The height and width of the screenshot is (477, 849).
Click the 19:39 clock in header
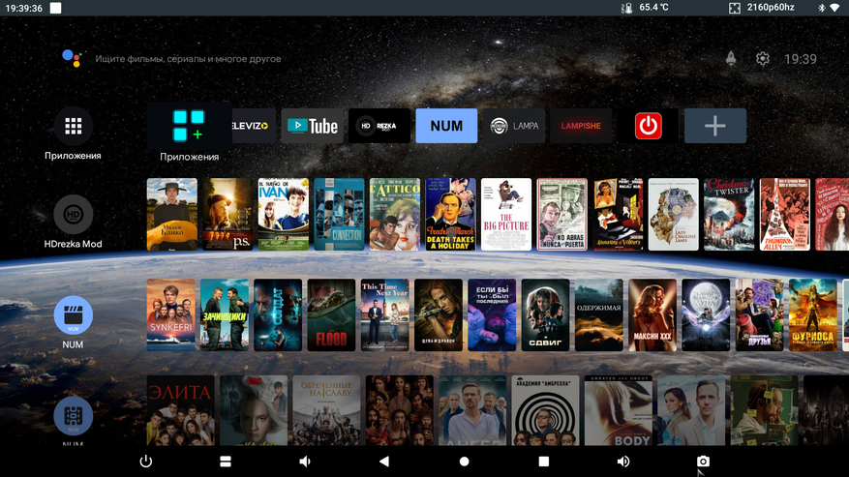tap(801, 59)
